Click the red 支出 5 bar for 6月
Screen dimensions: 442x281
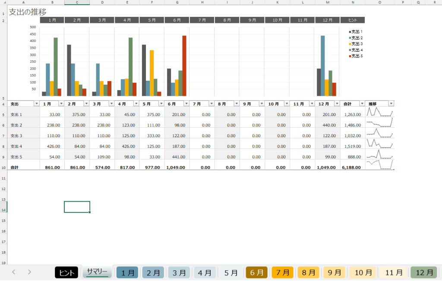184,66
